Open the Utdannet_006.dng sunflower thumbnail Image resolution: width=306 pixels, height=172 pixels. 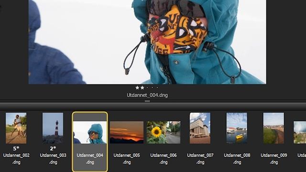tap(164, 132)
